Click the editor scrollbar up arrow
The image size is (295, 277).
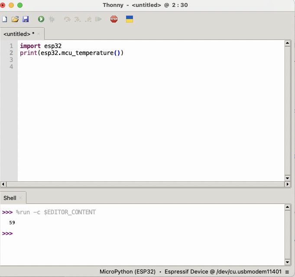287,43
